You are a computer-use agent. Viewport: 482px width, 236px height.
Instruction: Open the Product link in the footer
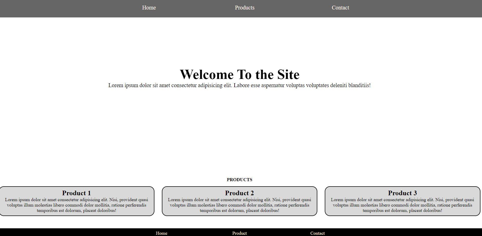[239, 233]
